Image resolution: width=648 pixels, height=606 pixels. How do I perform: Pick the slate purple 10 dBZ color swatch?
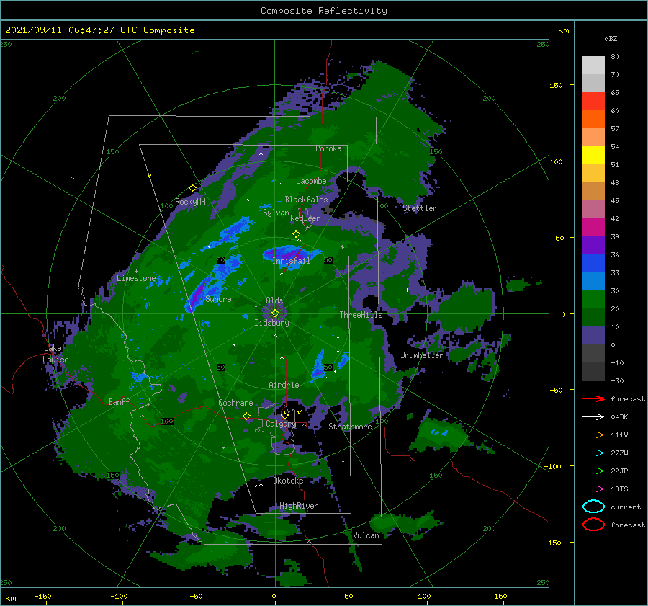(593, 335)
